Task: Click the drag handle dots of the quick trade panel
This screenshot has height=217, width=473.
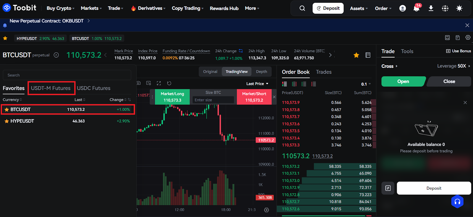Action: (x=152, y=97)
